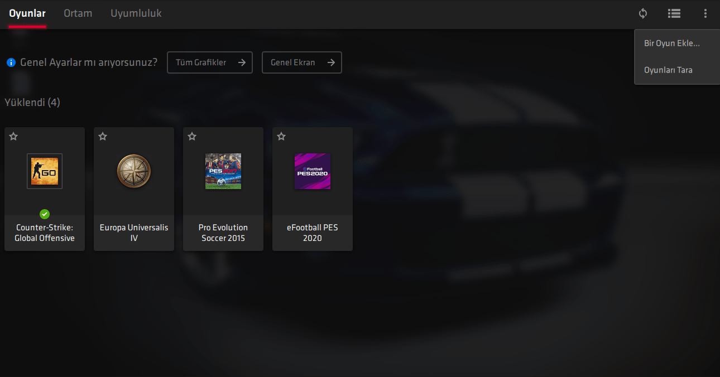Click the green checkmark on Counter-Strike card

coord(45,214)
